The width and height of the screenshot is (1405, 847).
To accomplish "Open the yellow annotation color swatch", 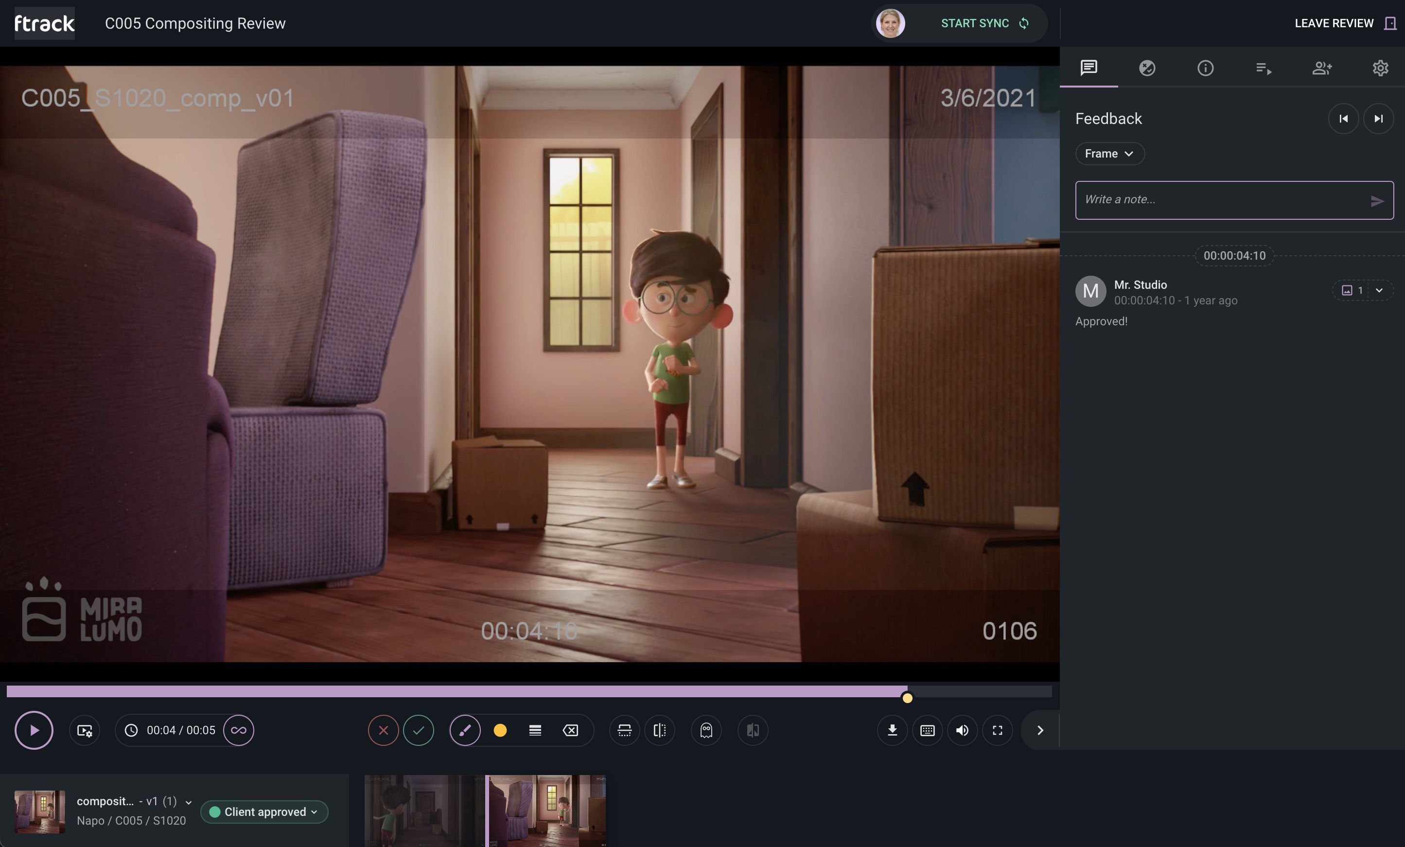I will 500,730.
